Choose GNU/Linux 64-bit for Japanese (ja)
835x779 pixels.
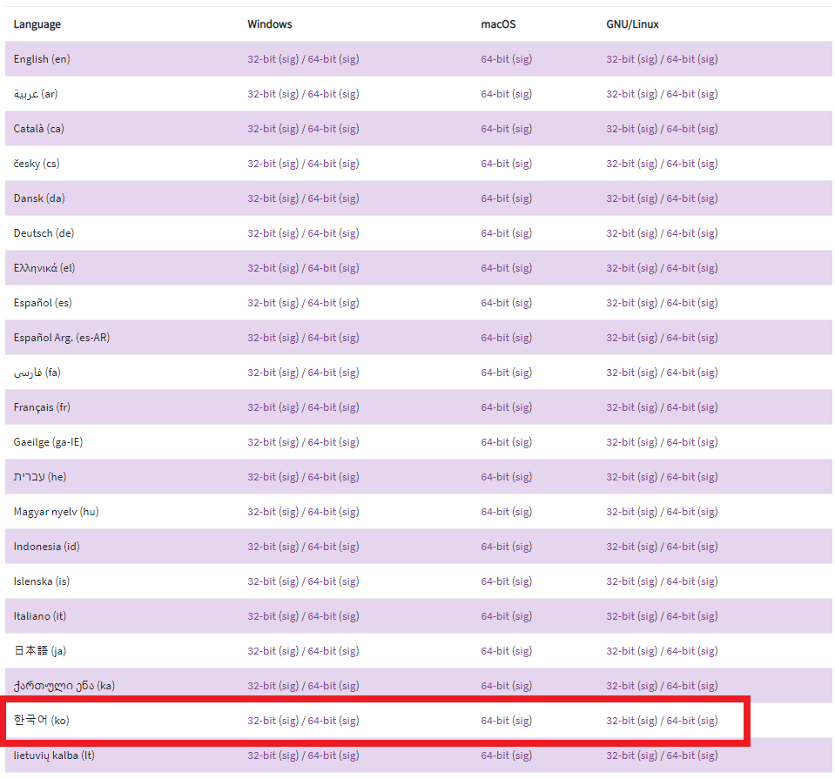(x=681, y=650)
